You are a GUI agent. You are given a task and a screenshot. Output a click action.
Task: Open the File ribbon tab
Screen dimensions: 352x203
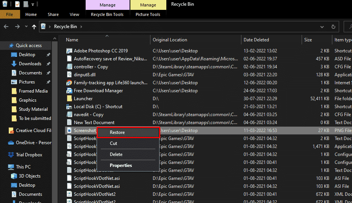[9, 14]
